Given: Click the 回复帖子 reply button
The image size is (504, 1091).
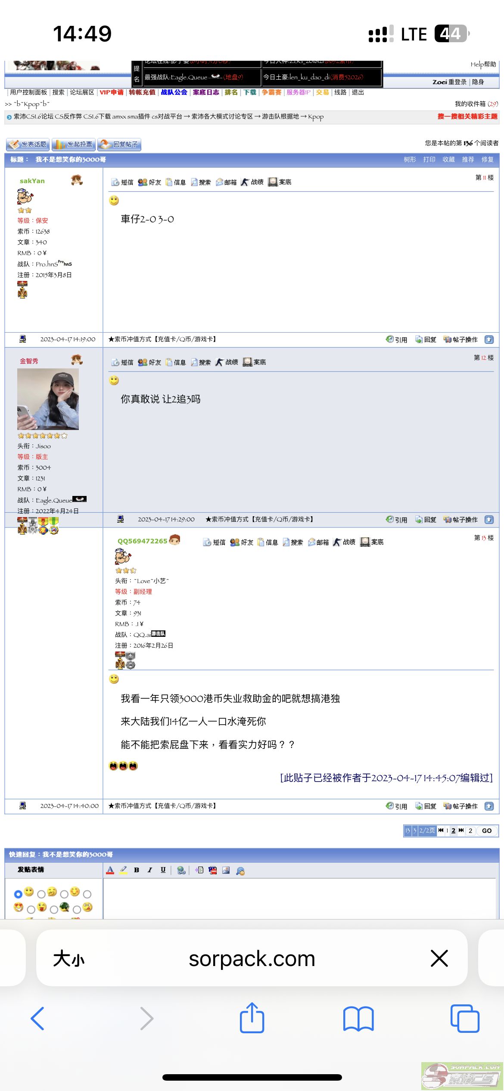Looking at the screenshot, I should [x=119, y=144].
